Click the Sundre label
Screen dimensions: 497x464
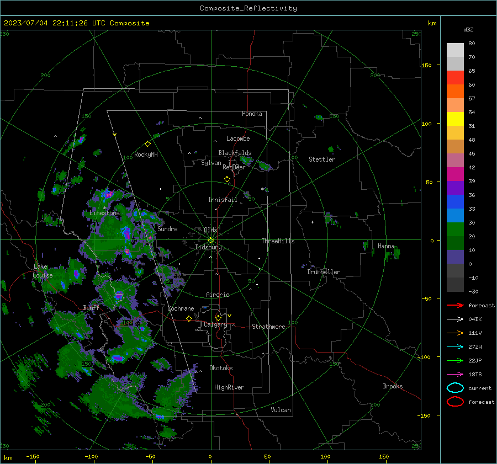[x=167, y=229]
